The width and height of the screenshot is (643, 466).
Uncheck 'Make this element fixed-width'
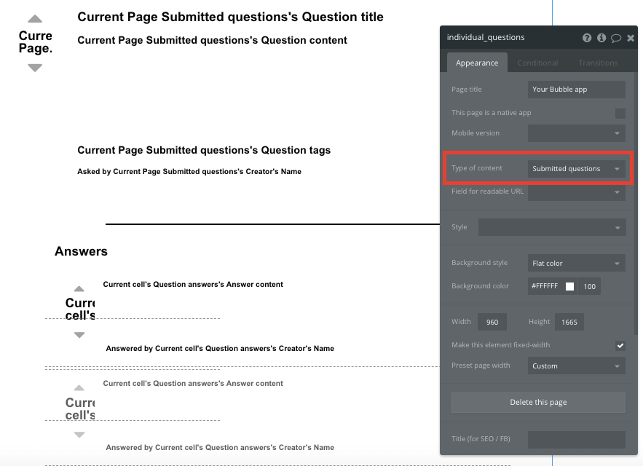point(620,345)
